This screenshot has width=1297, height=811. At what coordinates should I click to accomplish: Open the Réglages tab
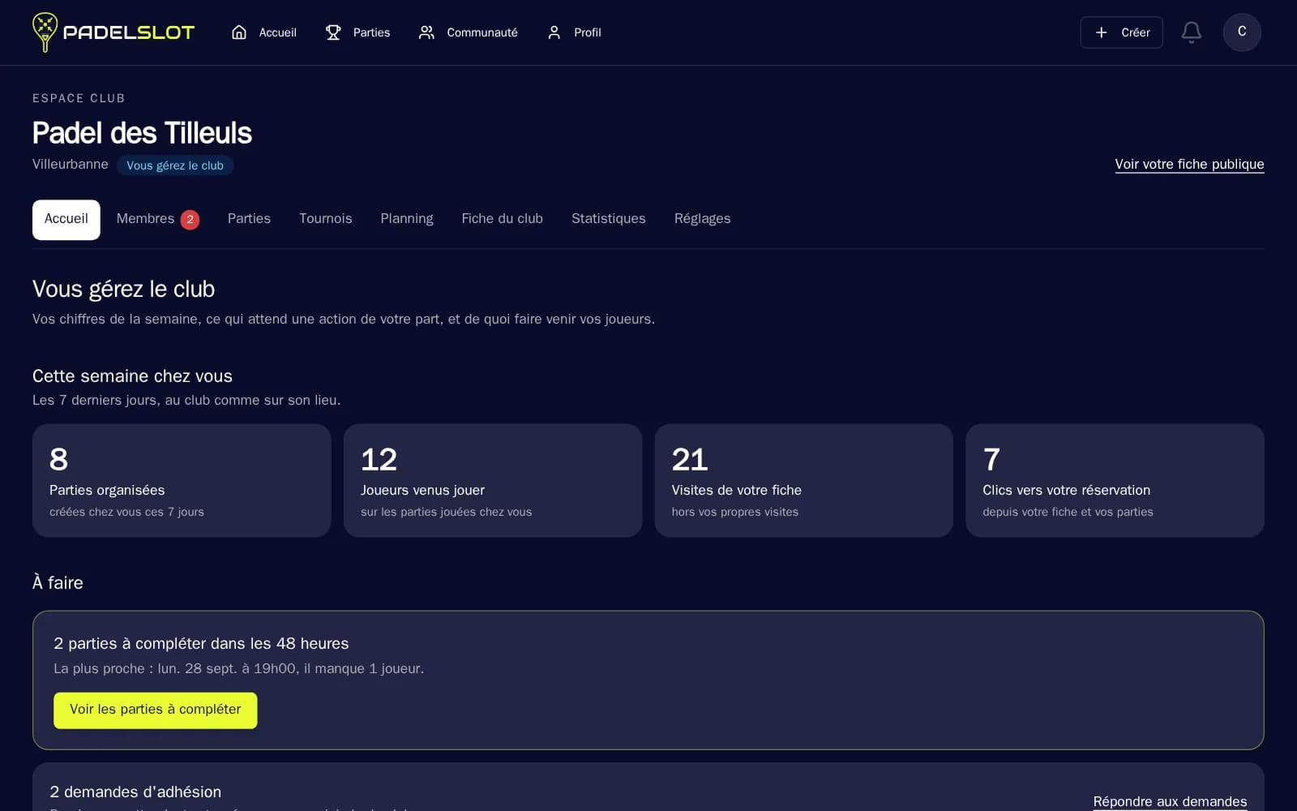pos(703,219)
